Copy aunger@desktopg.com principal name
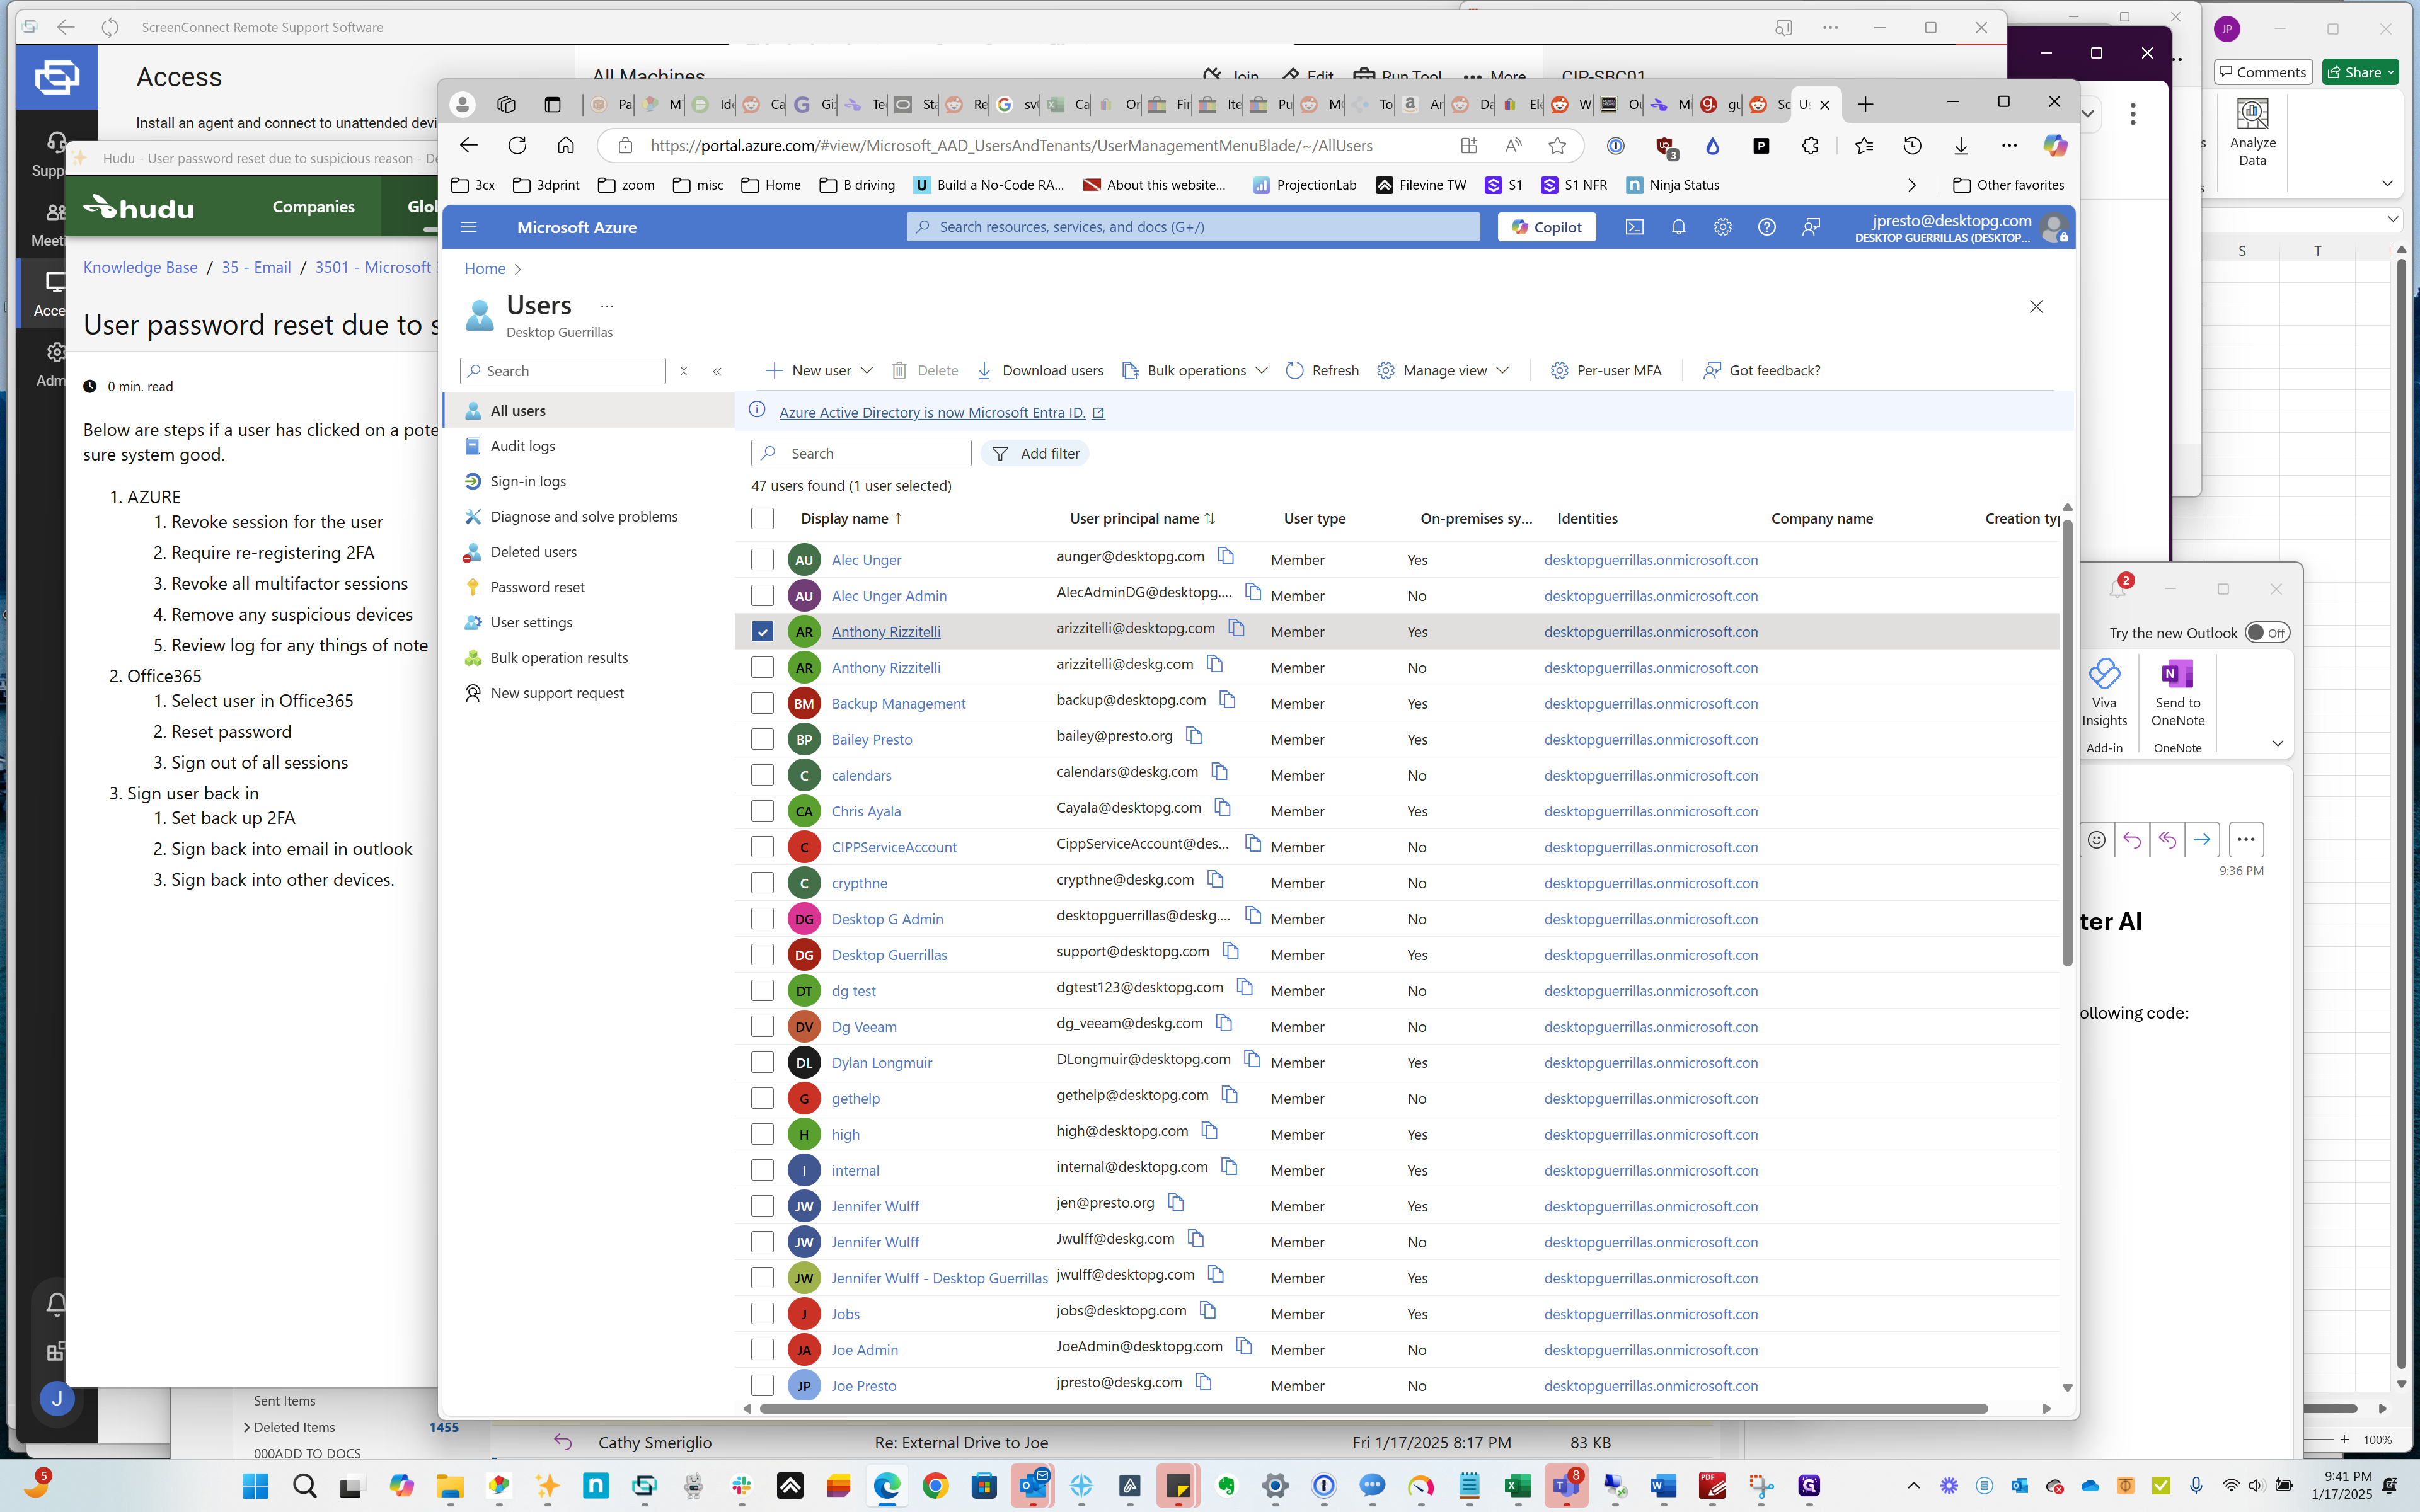 [x=1226, y=556]
